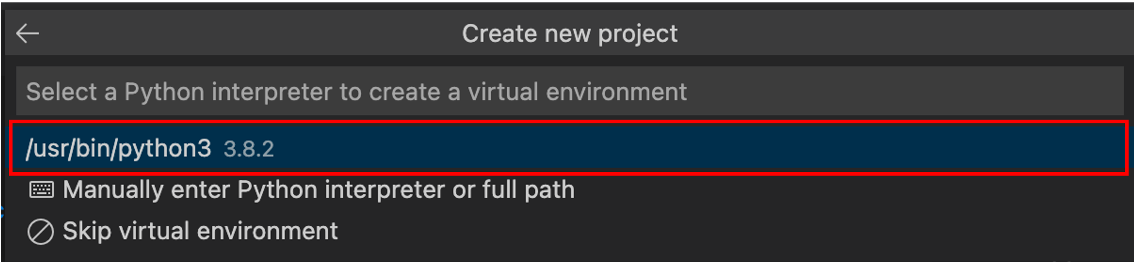Choose Manually enter Python interpreter or full path
Screen dimensions: 1134x262
pos(318,190)
